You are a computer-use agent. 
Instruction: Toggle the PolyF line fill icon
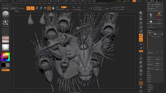(x=141, y=75)
